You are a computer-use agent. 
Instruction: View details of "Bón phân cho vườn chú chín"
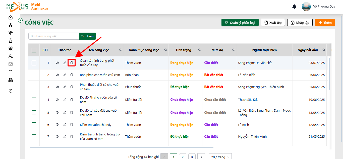(x=57, y=75)
